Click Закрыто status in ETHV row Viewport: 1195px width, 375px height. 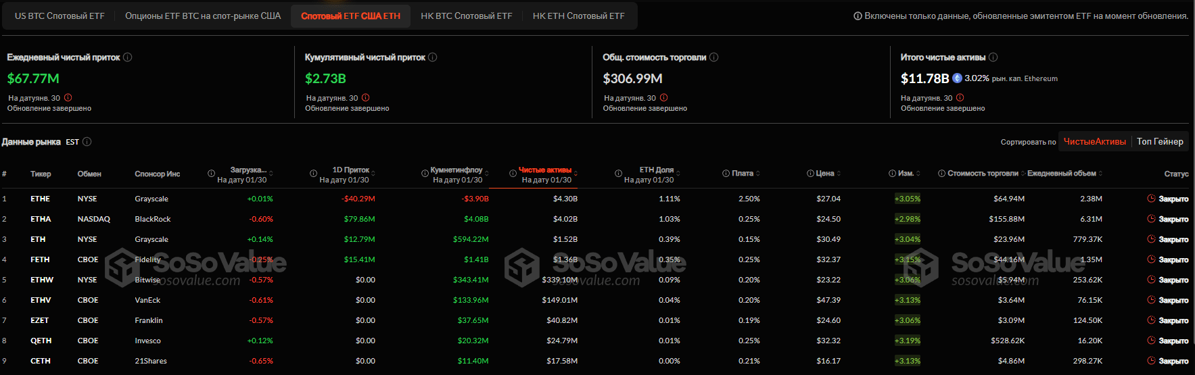[x=1173, y=300]
